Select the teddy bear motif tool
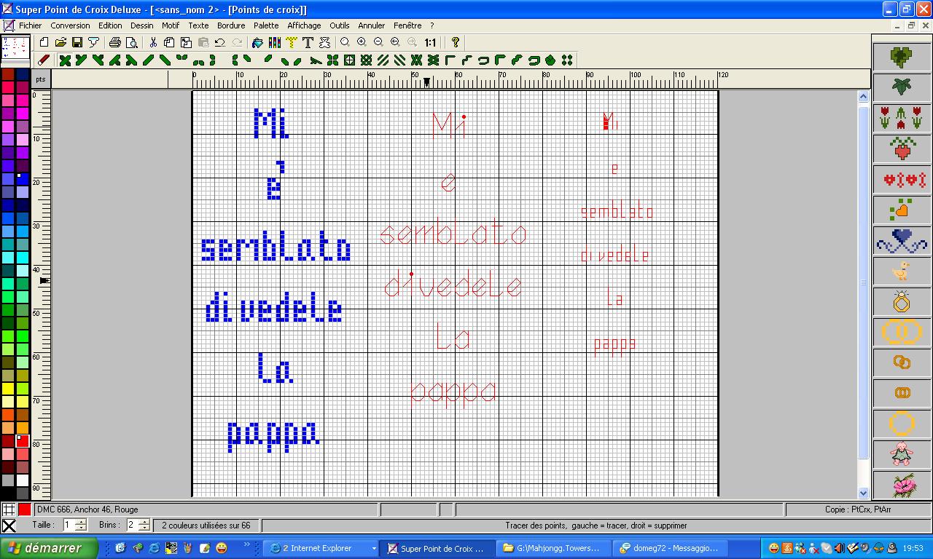The height and width of the screenshot is (559, 933). tap(325, 42)
